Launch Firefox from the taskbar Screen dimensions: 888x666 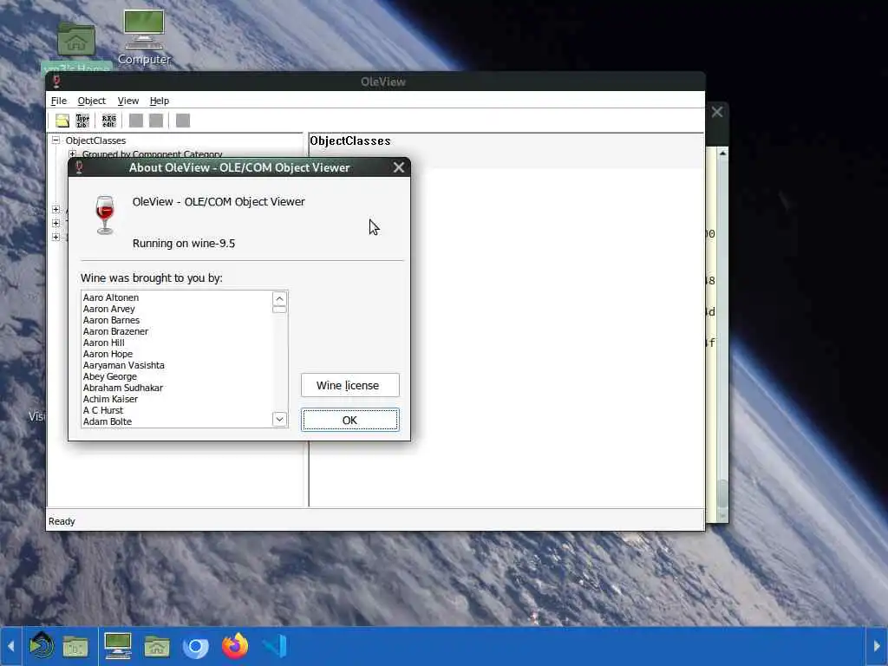click(235, 646)
